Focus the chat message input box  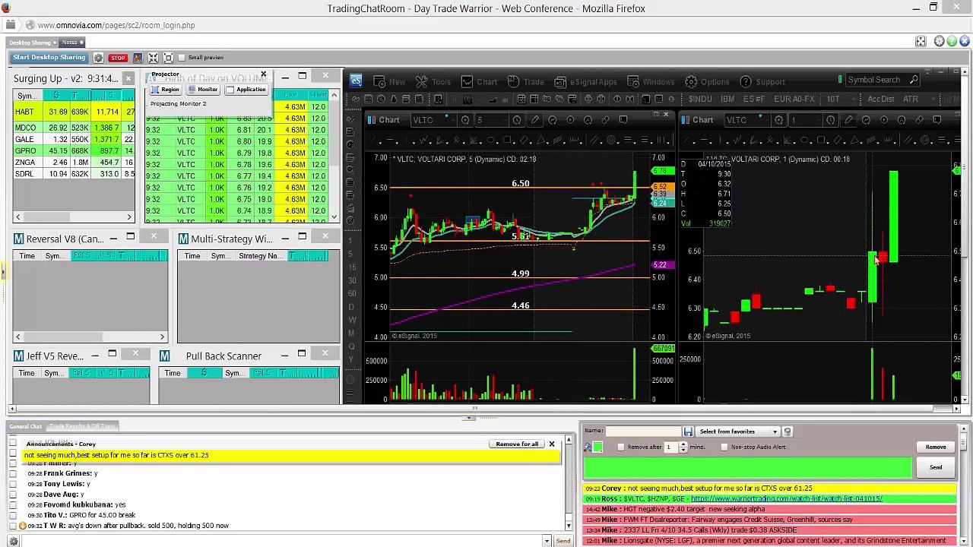click(x=280, y=541)
